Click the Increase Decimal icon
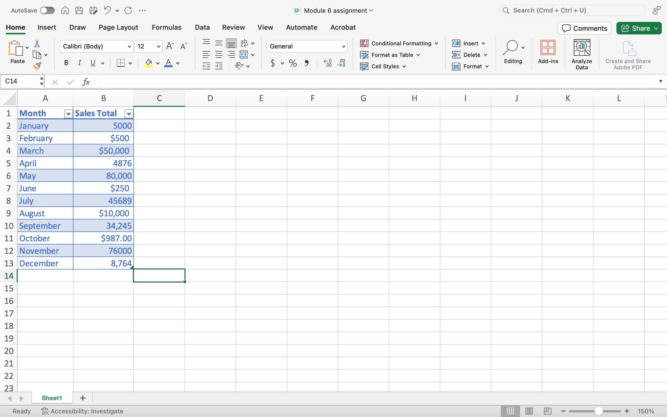This screenshot has height=417, width=667. coord(328,63)
